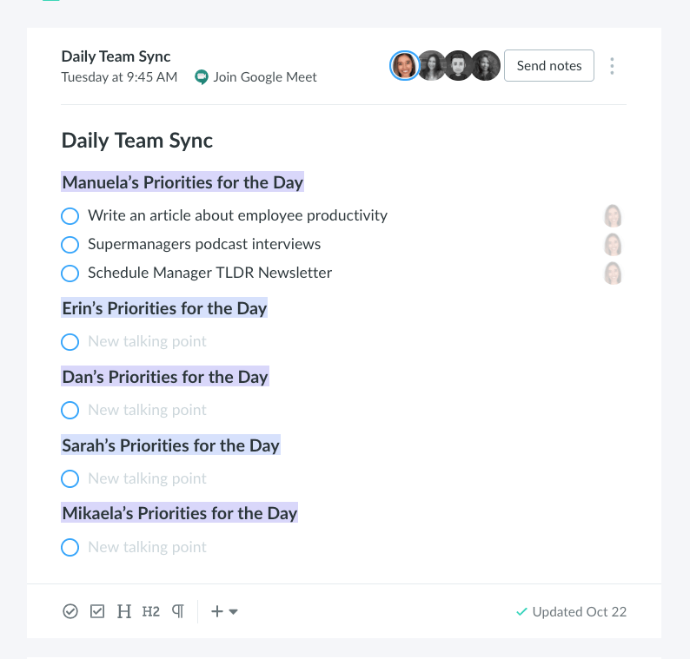This screenshot has width=690, height=659.
Task: Click New talking point under Mikaela's Priorities
Action: pyautogui.click(x=147, y=547)
